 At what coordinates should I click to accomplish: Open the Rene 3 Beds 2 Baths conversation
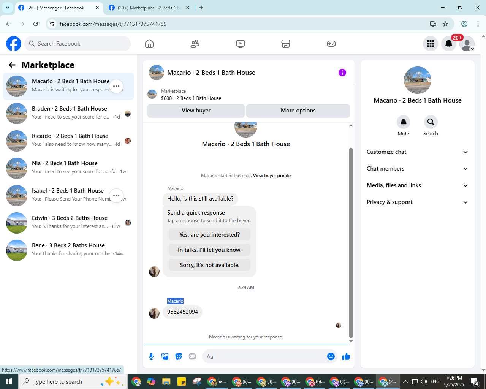tap(68, 250)
